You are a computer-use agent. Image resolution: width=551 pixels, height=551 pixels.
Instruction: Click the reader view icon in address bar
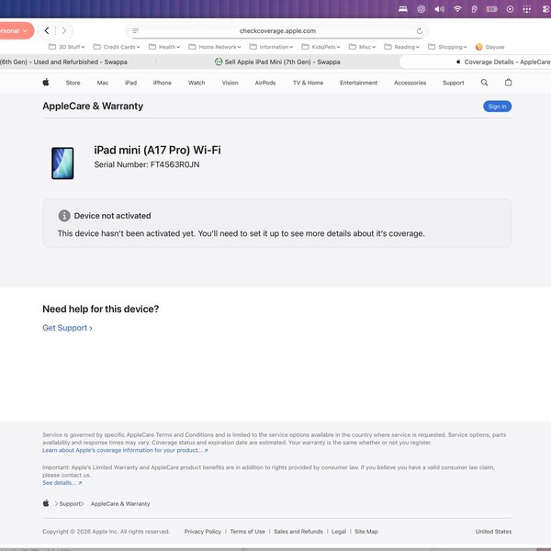pyautogui.click(x=135, y=31)
